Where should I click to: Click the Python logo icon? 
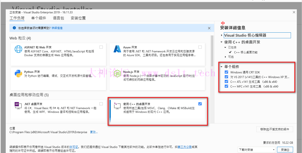point(19,74)
